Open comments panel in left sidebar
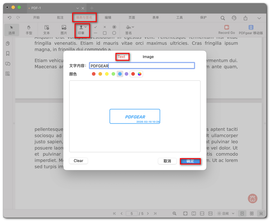 pos(8,64)
